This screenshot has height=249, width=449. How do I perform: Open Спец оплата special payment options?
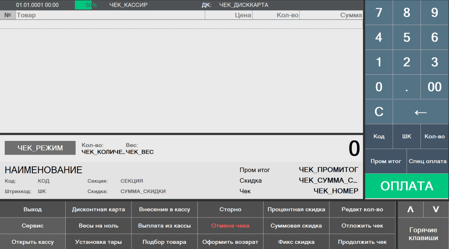pyautogui.click(x=428, y=161)
